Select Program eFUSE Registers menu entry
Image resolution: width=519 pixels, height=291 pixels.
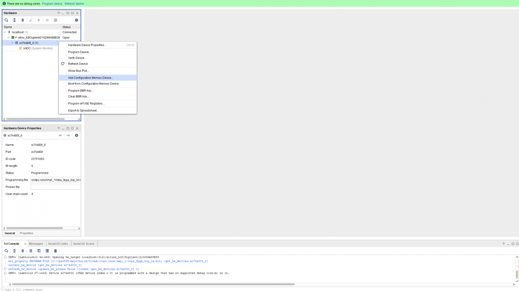pyautogui.click(x=97, y=104)
